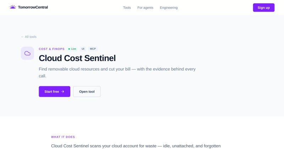Screen dimensions: 284x149
Task: Click the cloud icon beside Cloud Cost Sentinel
Action: point(27,53)
